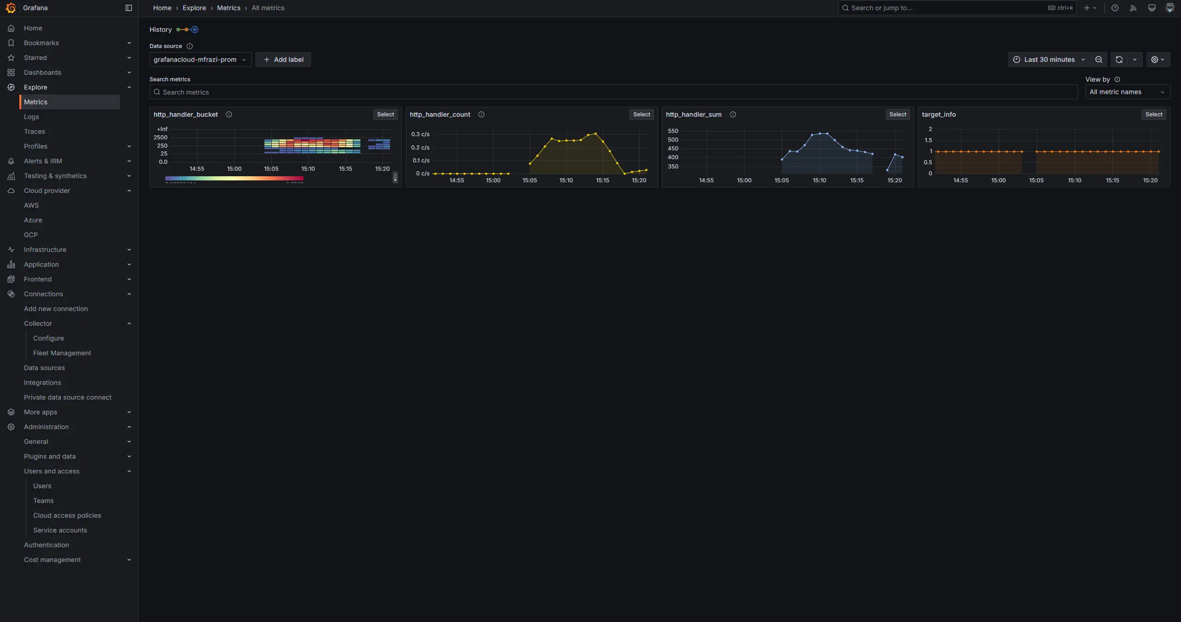Click info icon next to Data source
Viewport: 1181px width, 622px height.
click(190, 46)
